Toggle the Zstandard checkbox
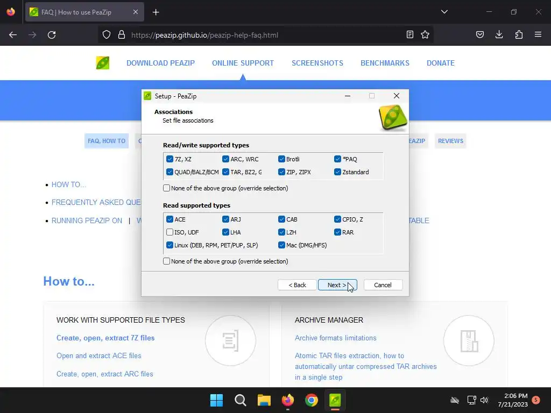 point(338,172)
